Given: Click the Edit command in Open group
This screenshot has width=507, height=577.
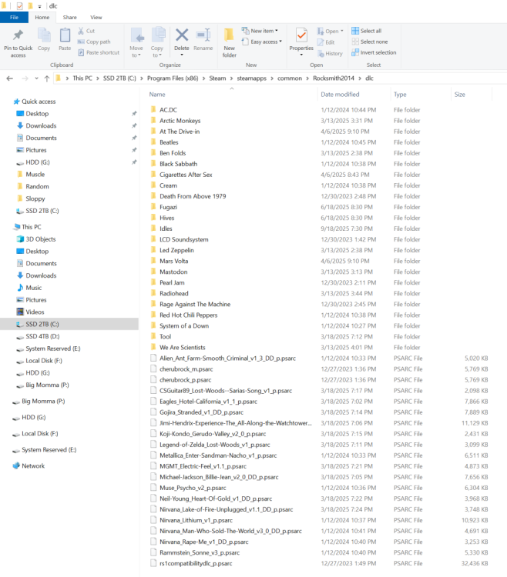Looking at the screenshot, I should [326, 42].
